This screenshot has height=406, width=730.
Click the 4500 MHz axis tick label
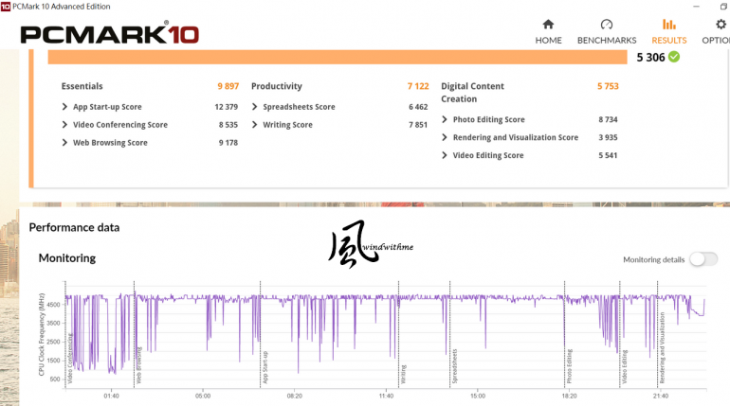coord(54,305)
